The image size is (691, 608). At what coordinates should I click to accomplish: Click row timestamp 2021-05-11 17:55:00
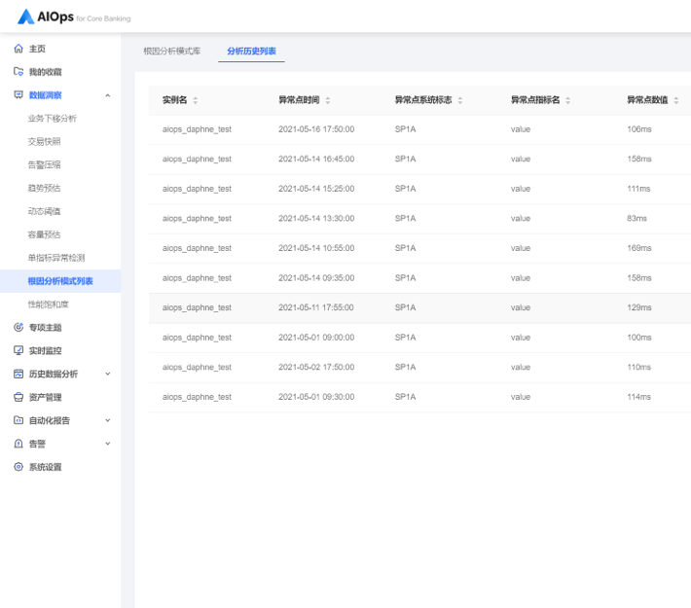click(316, 307)
